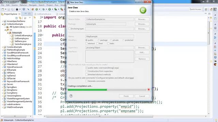Image resolution: width=218 pixels, height=122 pixels.
Task: Click the New Java Package toolbar icon
Action: pos(33,9)
